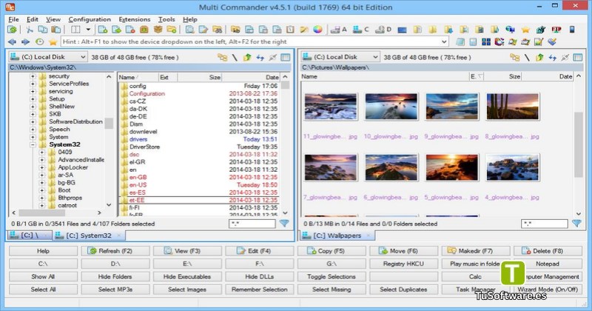Click the refresh icon at toolbar start
592x311 pixels.
pos(12,30)
